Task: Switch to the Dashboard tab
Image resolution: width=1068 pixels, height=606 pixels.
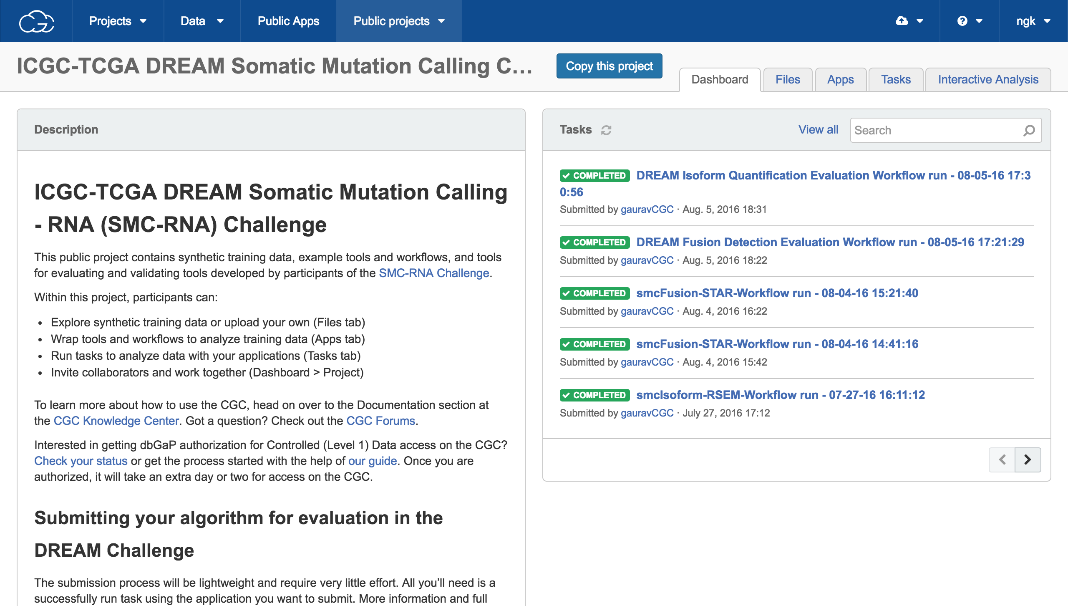Action: (x=720, y=79)
